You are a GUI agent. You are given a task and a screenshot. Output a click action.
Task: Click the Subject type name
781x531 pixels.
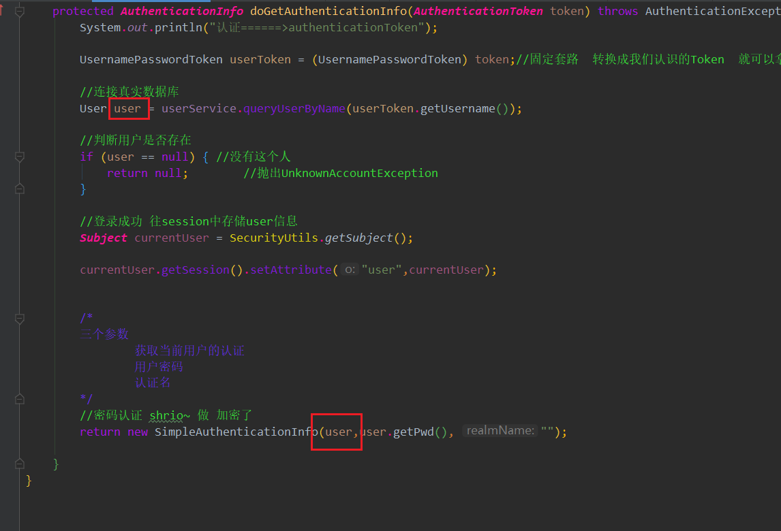click(x=104, y=238)
